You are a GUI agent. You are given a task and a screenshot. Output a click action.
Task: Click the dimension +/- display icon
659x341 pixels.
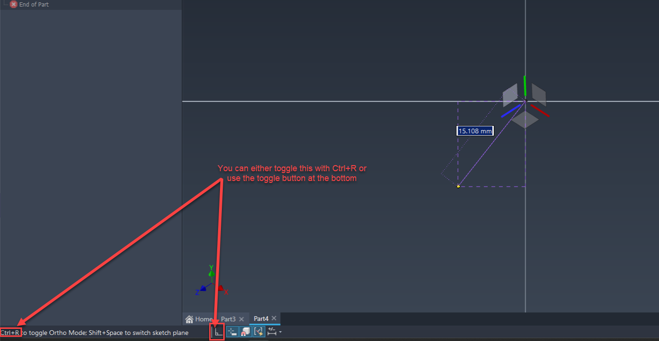[x=271, y=331]
